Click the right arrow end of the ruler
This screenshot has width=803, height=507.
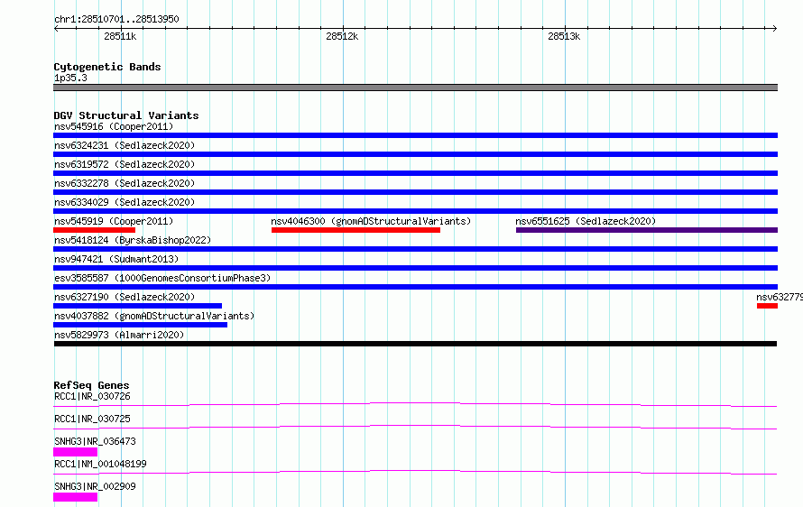coord(775,28)
